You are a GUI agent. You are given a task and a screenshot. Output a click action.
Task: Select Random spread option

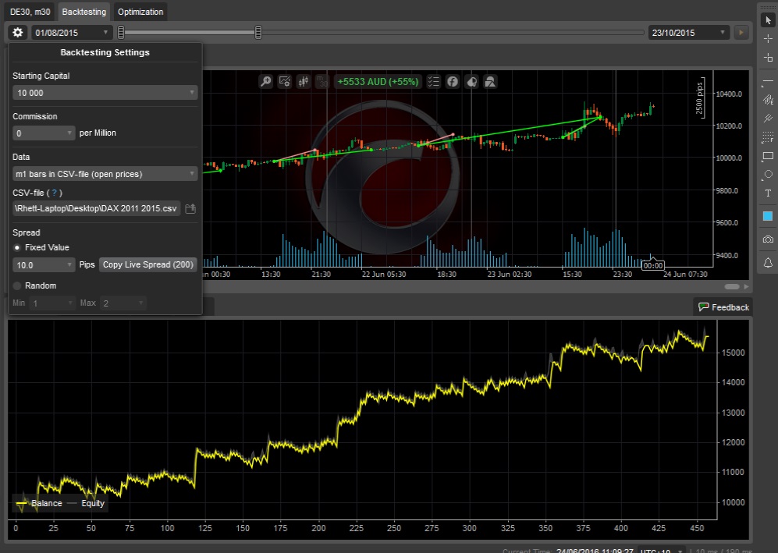click(x=17, y=285)
